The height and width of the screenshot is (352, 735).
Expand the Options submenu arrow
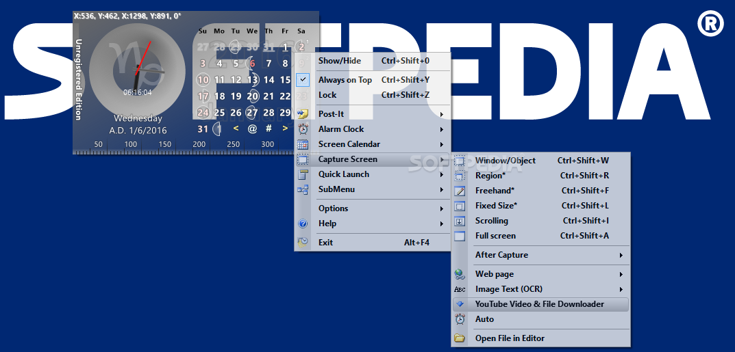click(442, 208)
